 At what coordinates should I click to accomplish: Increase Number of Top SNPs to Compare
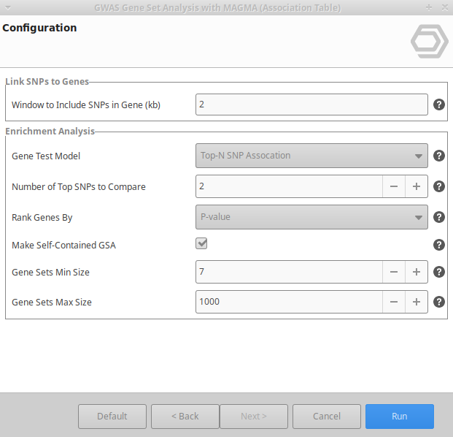(417, 186)
